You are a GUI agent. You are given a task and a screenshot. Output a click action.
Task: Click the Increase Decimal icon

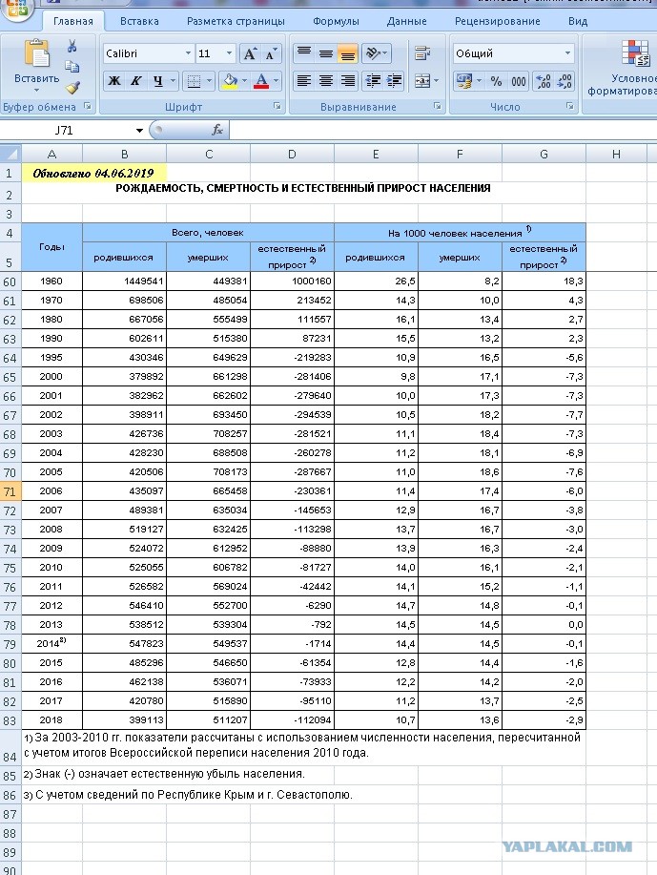click(543, 81)
